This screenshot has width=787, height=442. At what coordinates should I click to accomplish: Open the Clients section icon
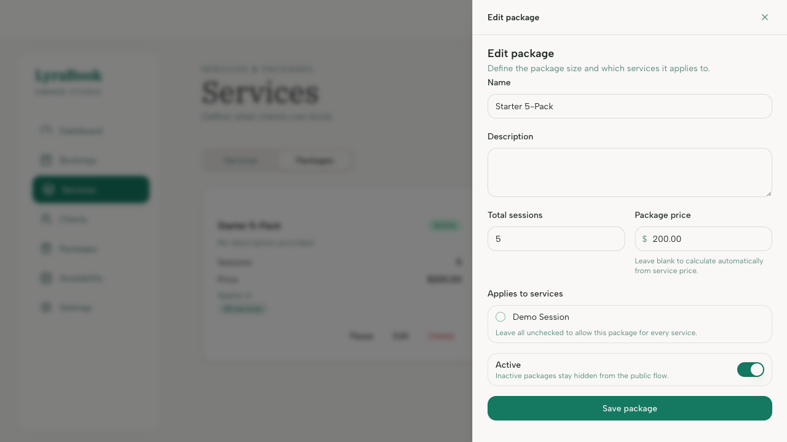[x=45, y=219]
